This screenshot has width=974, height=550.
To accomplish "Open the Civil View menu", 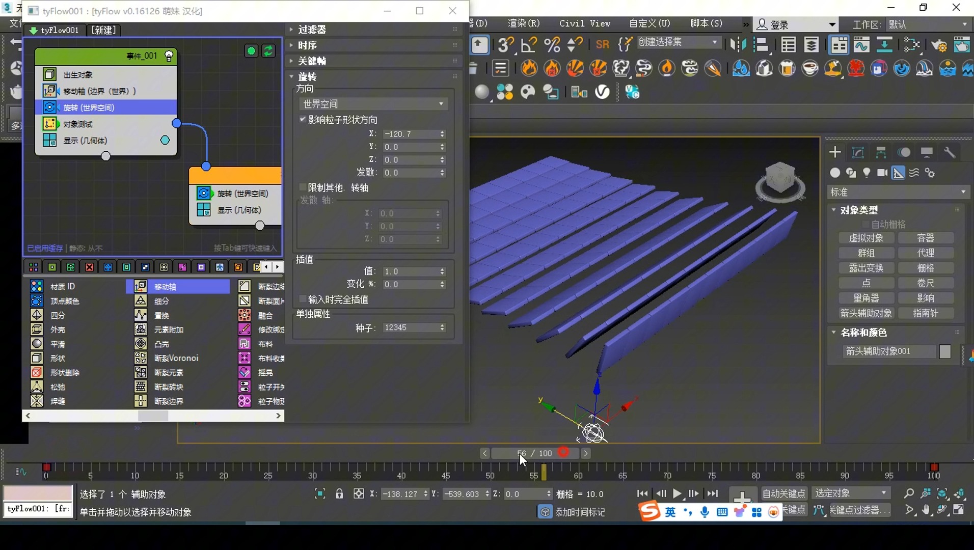I will (584, 23).
